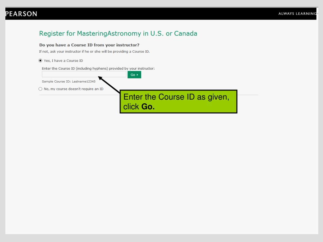Click the 'Do you have a Course ID from your instructor?' text

click(89, 45)
